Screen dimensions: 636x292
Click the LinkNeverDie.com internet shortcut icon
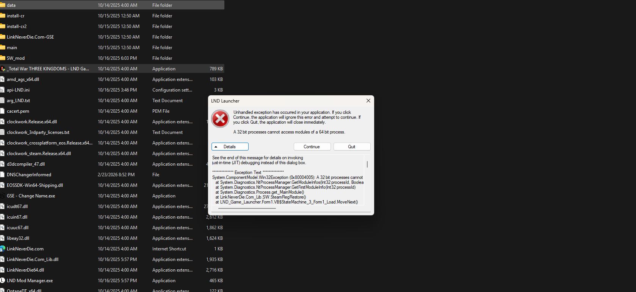[x=3, y=249]
